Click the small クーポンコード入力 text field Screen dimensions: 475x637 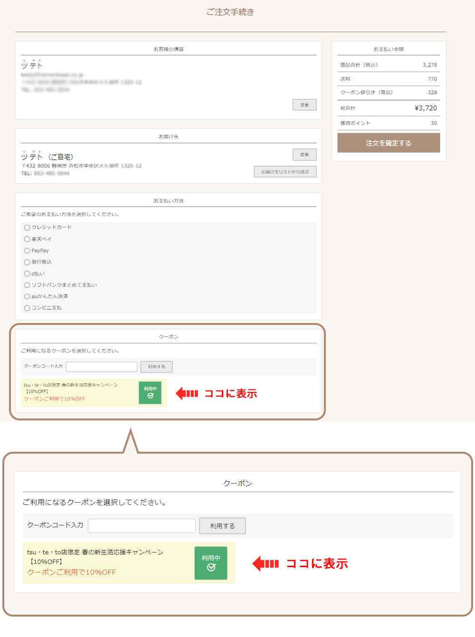coord(102,367)
